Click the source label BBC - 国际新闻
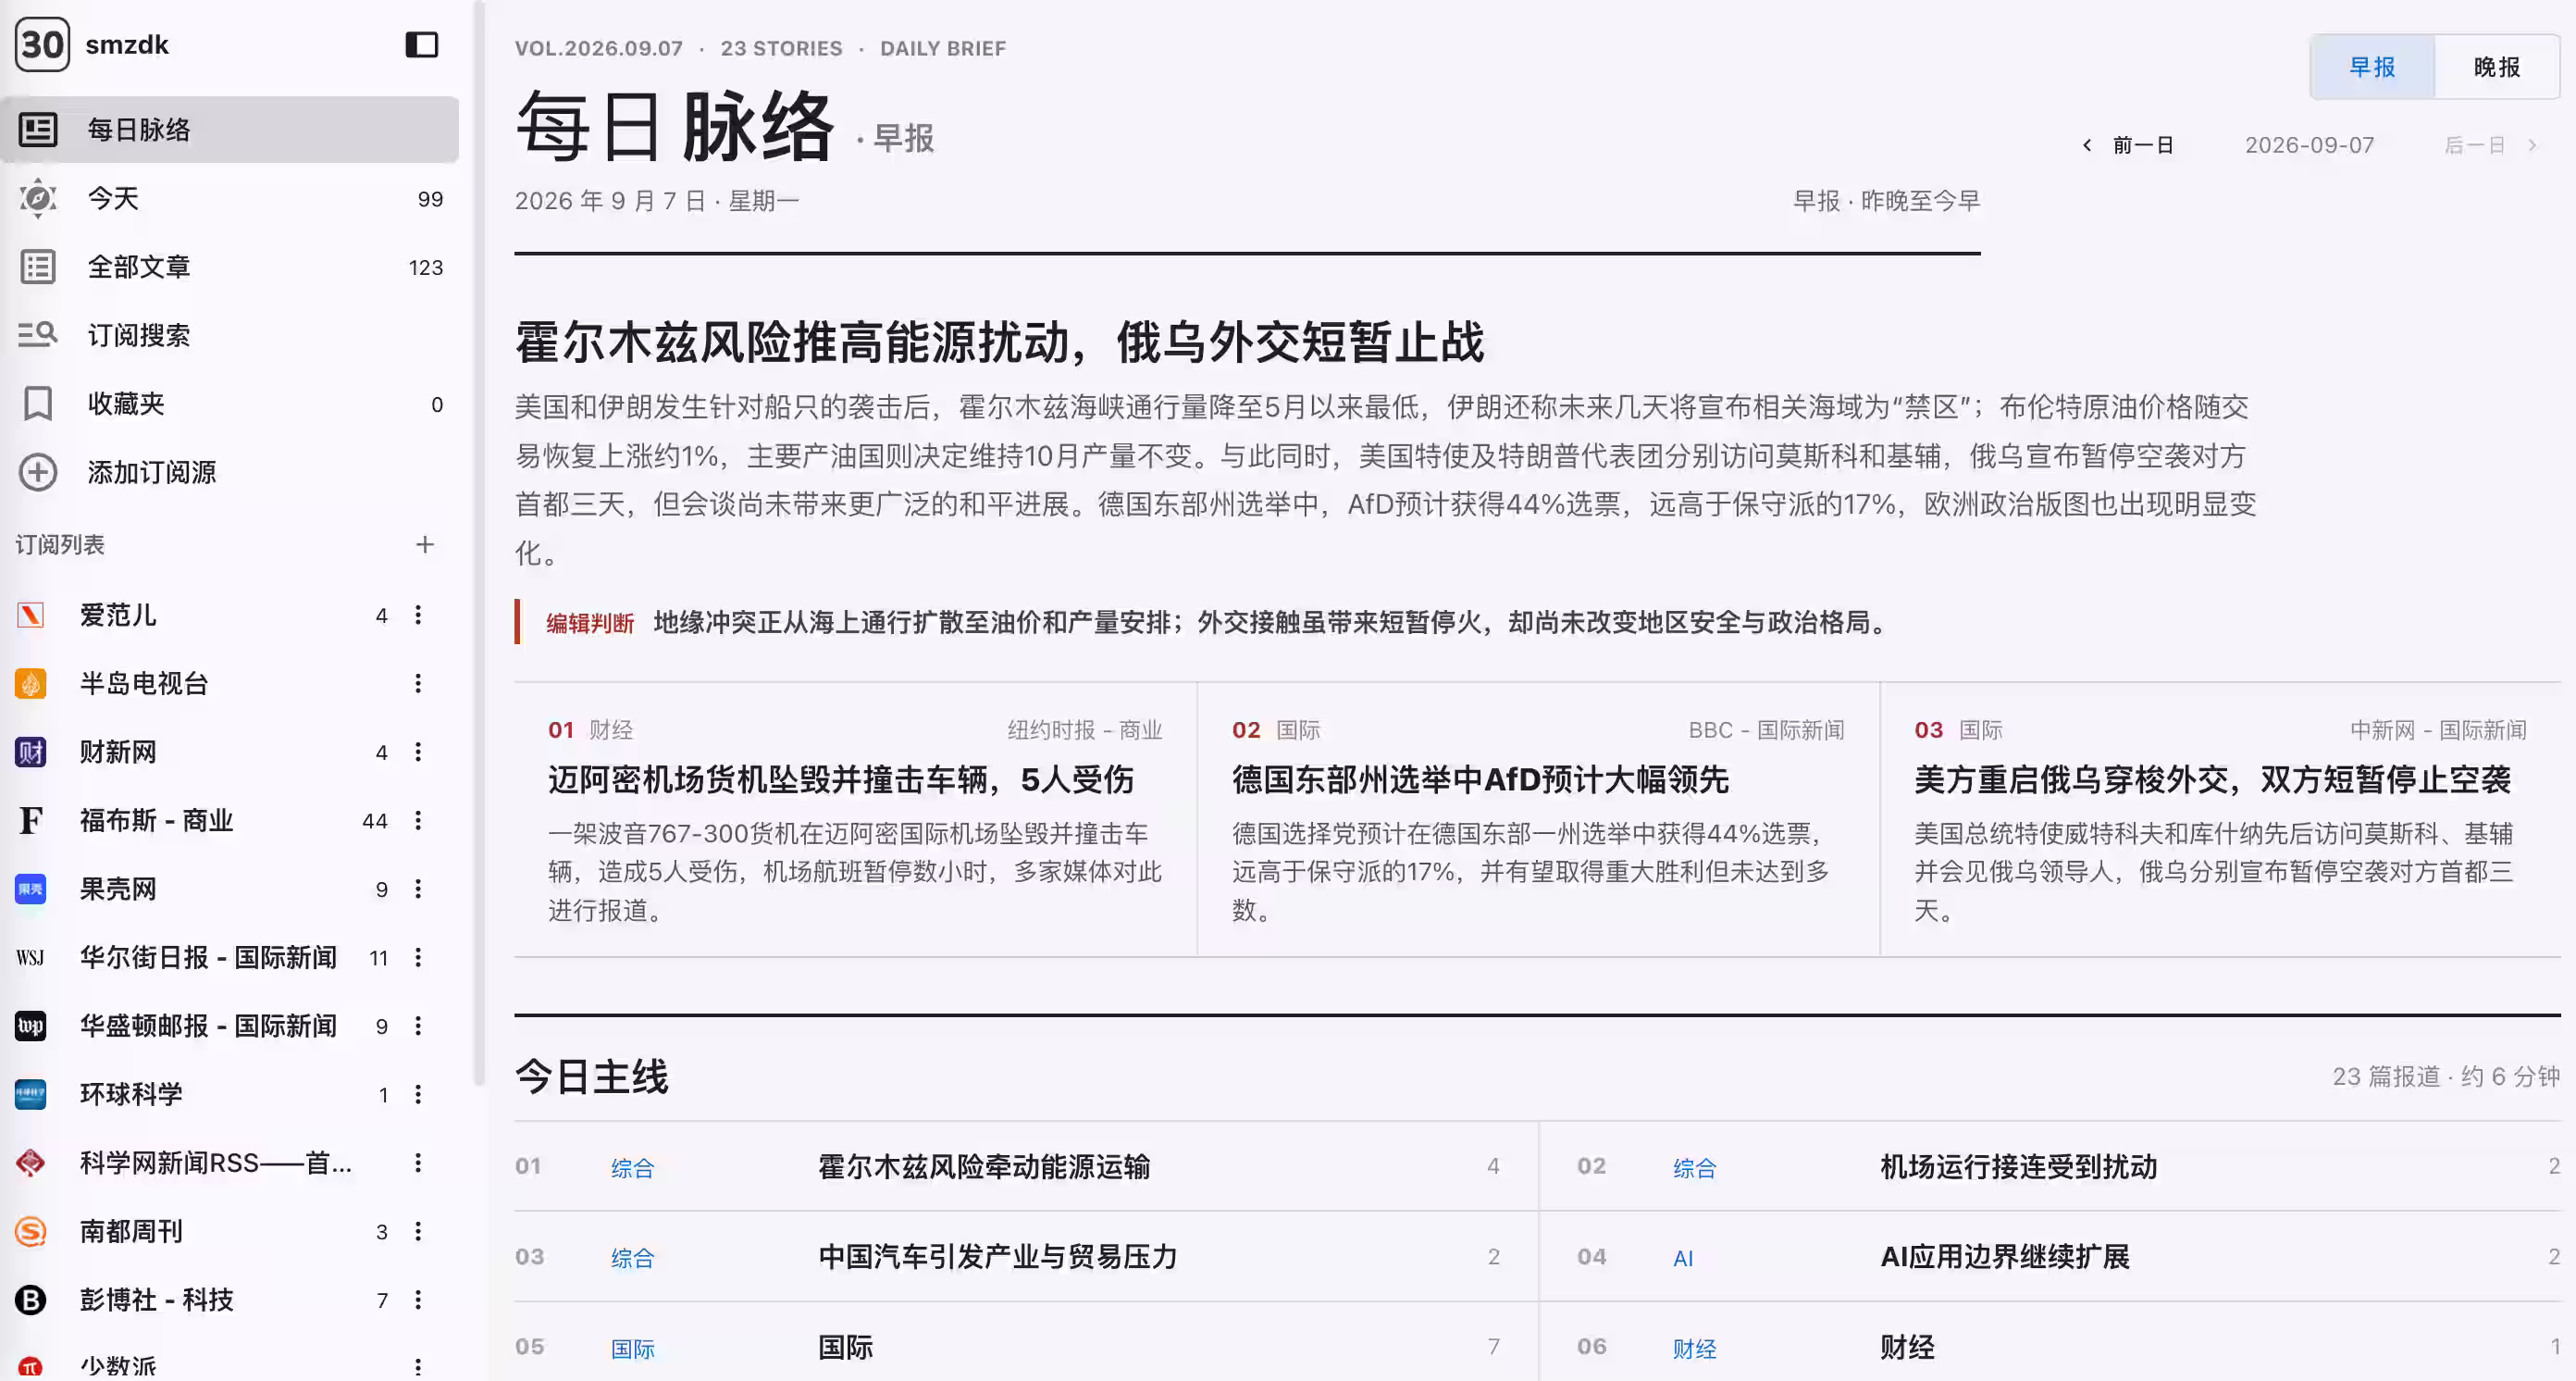Screen dimensions: 2576x1381 click(1766, 731)
